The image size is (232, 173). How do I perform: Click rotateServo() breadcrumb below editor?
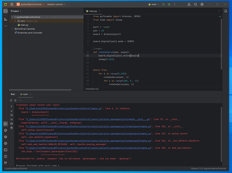tap(92, 89)
